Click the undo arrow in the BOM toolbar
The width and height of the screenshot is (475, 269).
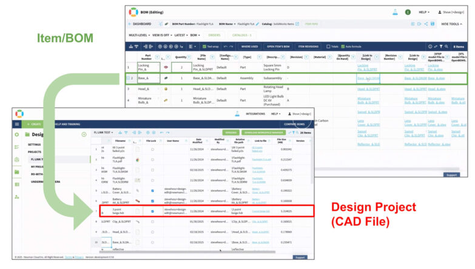click(226, 46)
